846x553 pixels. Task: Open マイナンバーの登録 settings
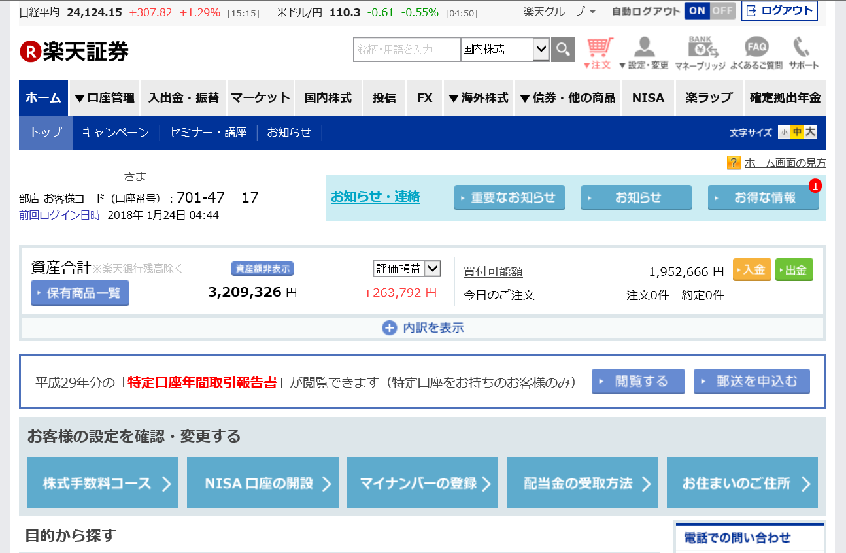click(x=422, y=483)
